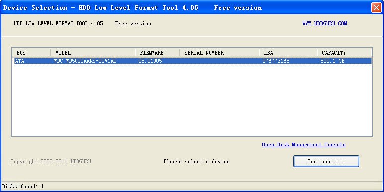This screenshot has height=192, width=384.
Task: Click the ATA bus cell
Action: 20,61
